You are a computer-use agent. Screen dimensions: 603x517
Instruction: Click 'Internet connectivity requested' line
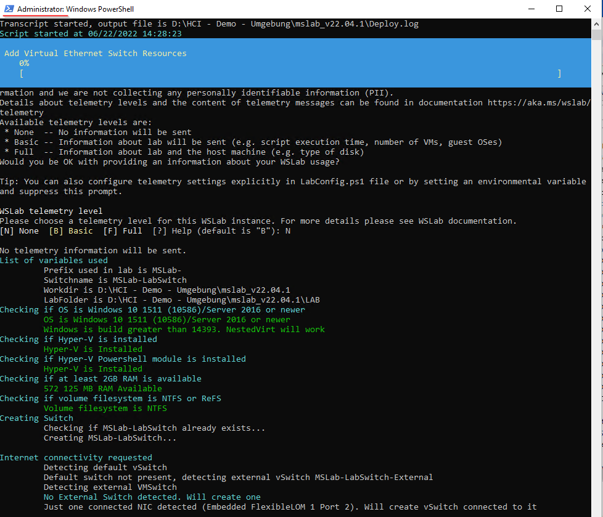coord(76,458)
